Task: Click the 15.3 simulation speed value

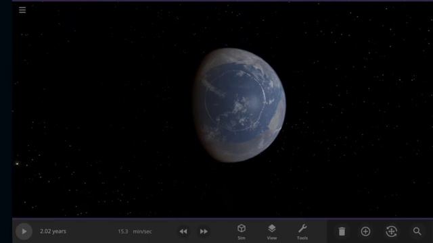Action: pyautogui.click(x=123, y=232)
